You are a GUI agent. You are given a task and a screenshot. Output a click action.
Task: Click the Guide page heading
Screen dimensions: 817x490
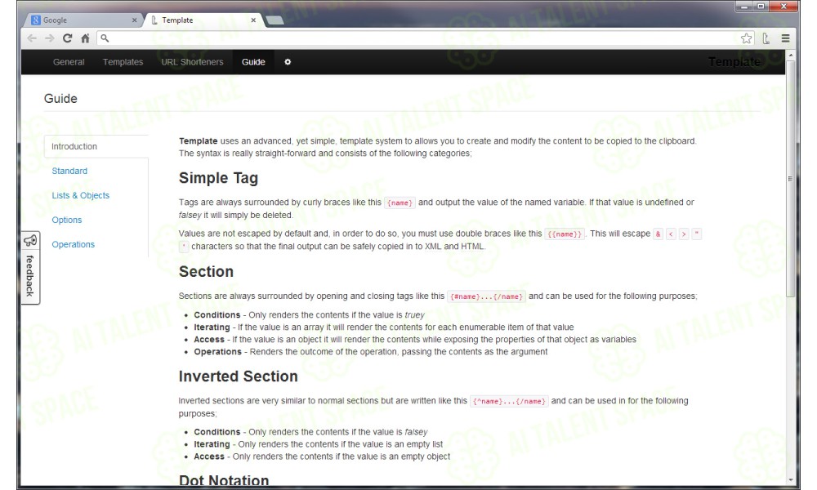tap(60, 99)
